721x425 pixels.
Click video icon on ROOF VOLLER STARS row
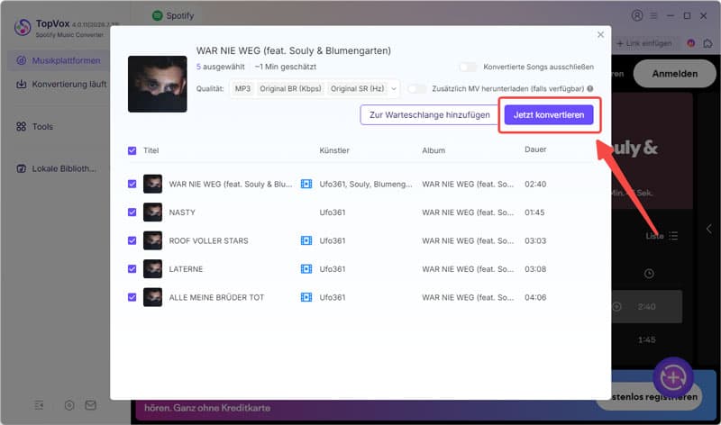coord(306,240)
